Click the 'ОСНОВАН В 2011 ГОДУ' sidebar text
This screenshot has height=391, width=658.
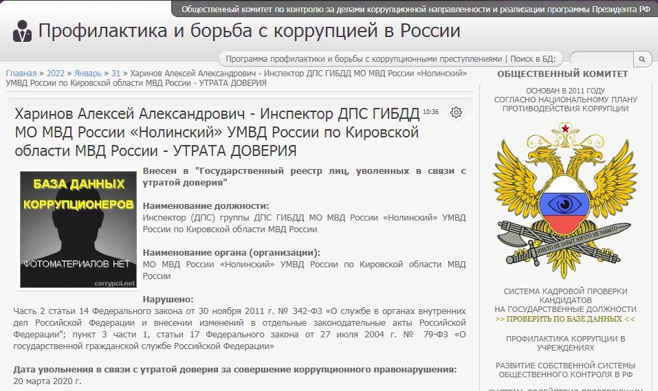(565, 90)
